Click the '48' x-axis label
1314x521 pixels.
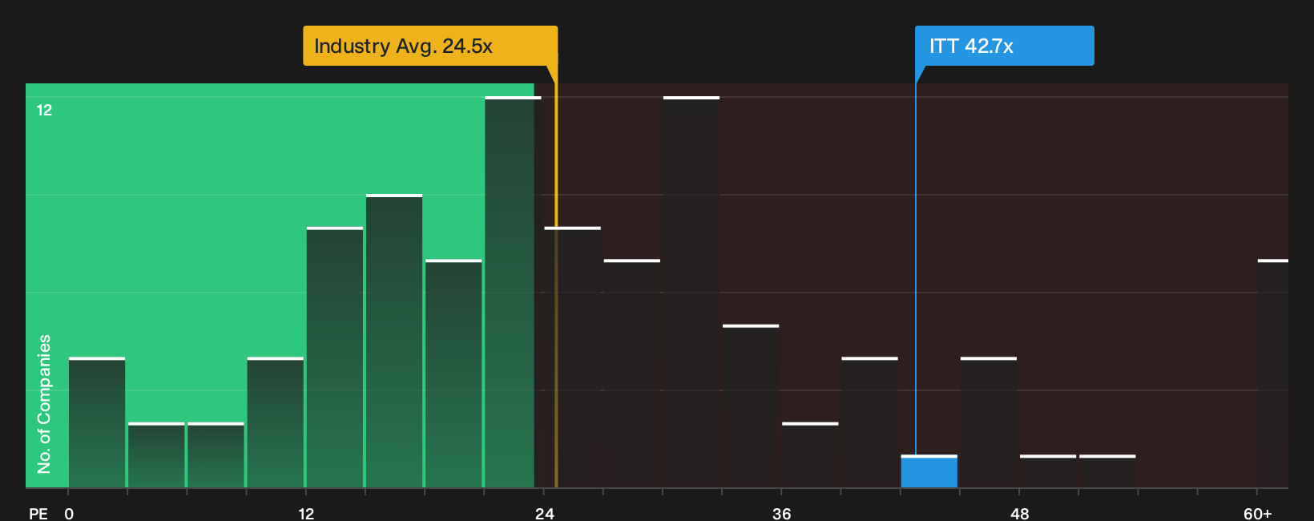1019,513
